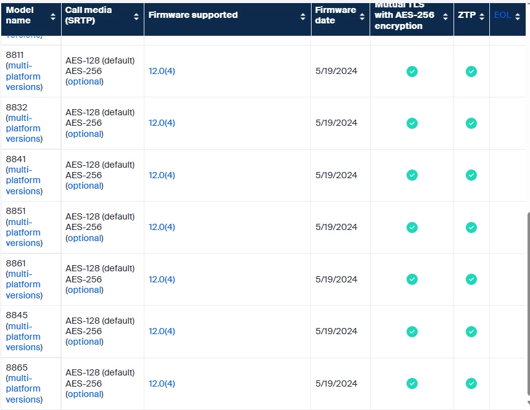Open multi-platform versions link for 8851
Screen dimensions: 530x410
pos(23,232)
